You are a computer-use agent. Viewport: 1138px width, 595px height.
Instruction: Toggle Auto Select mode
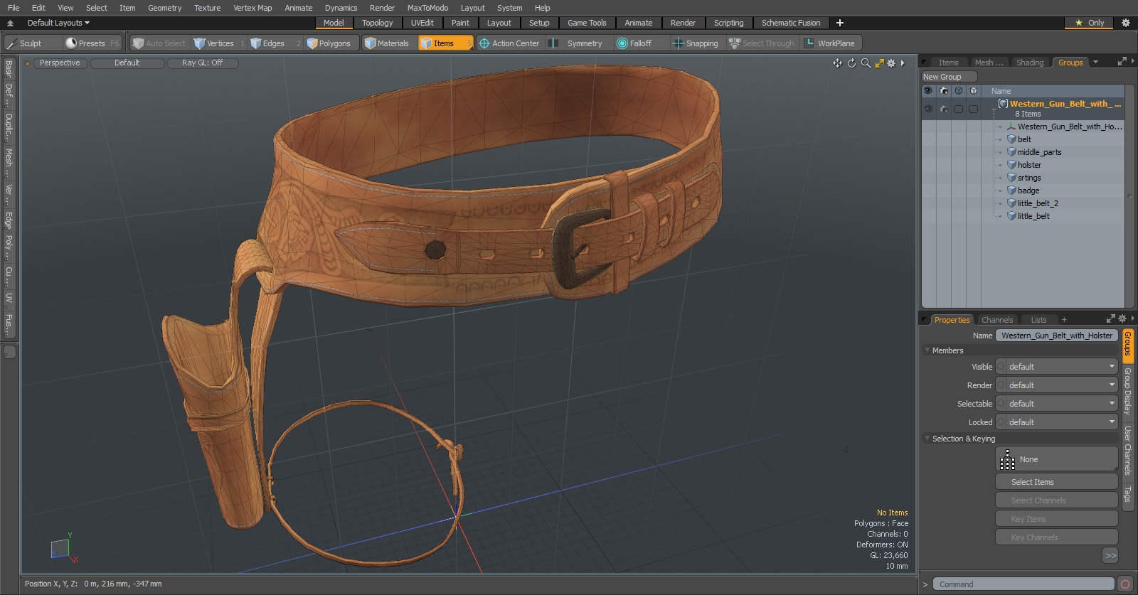pyautogui.click(x=159, y=43)
